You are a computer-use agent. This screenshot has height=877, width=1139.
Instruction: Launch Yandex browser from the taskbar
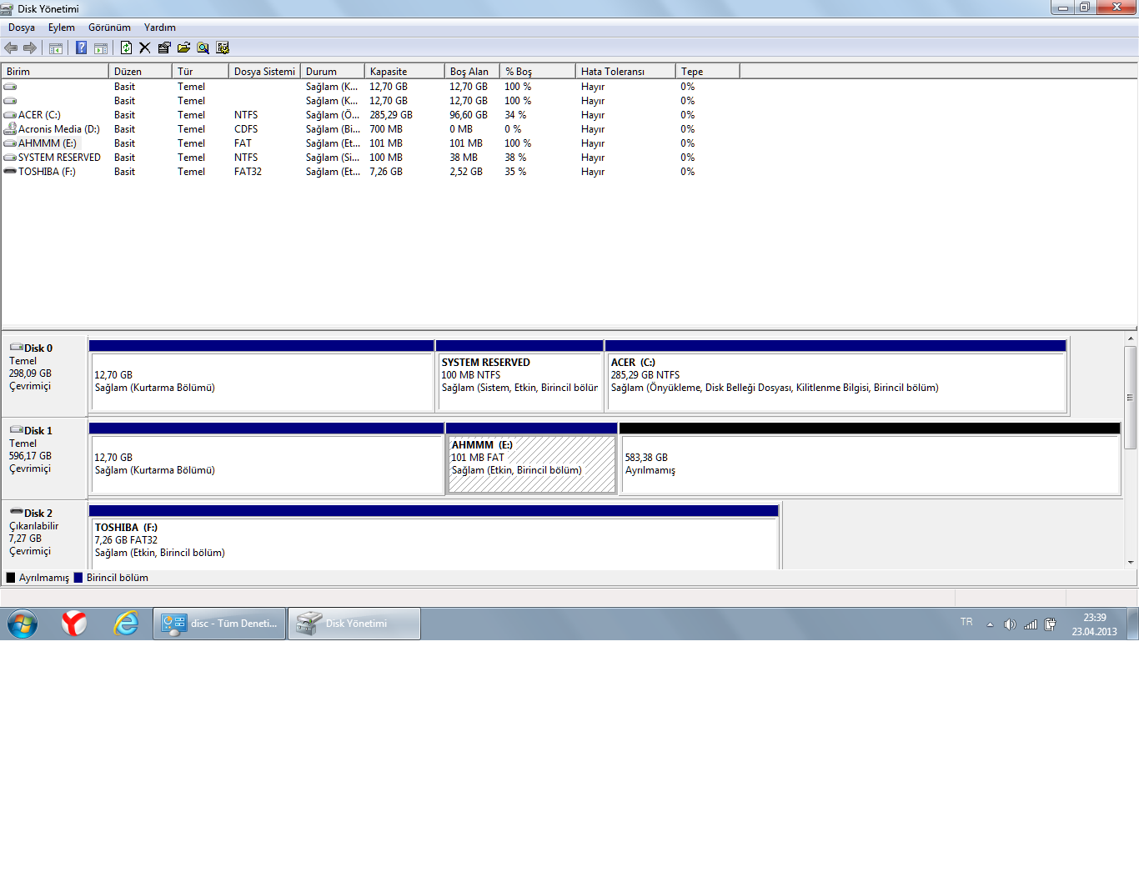tap(74, 624)
